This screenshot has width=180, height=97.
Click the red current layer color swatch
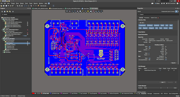[33, 93]
